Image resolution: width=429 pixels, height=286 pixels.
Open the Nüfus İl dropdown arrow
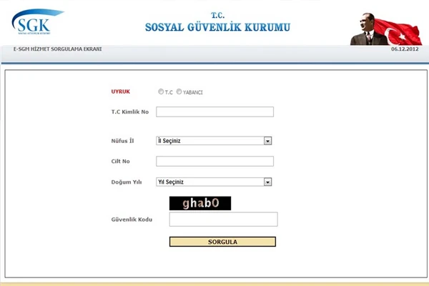[x=267, y=141]
